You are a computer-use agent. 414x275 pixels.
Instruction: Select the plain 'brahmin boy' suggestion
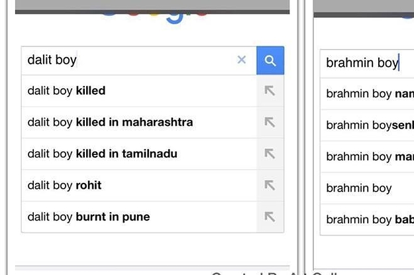click(367, 188)
